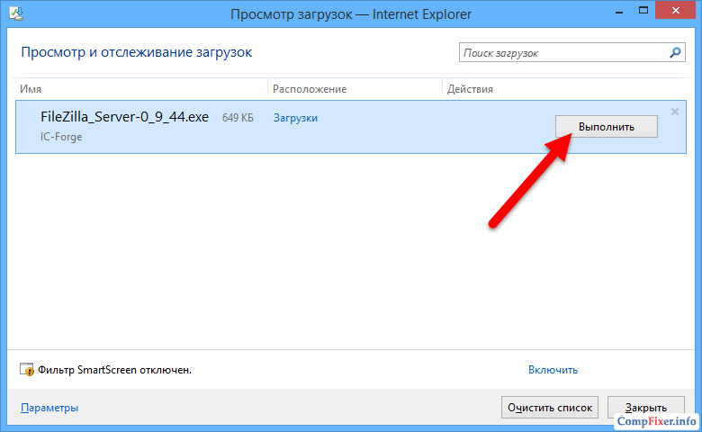Click the '649 КБ' file size text
The width and height of the screenshot is (702, 432).
[x=238, y=118]
